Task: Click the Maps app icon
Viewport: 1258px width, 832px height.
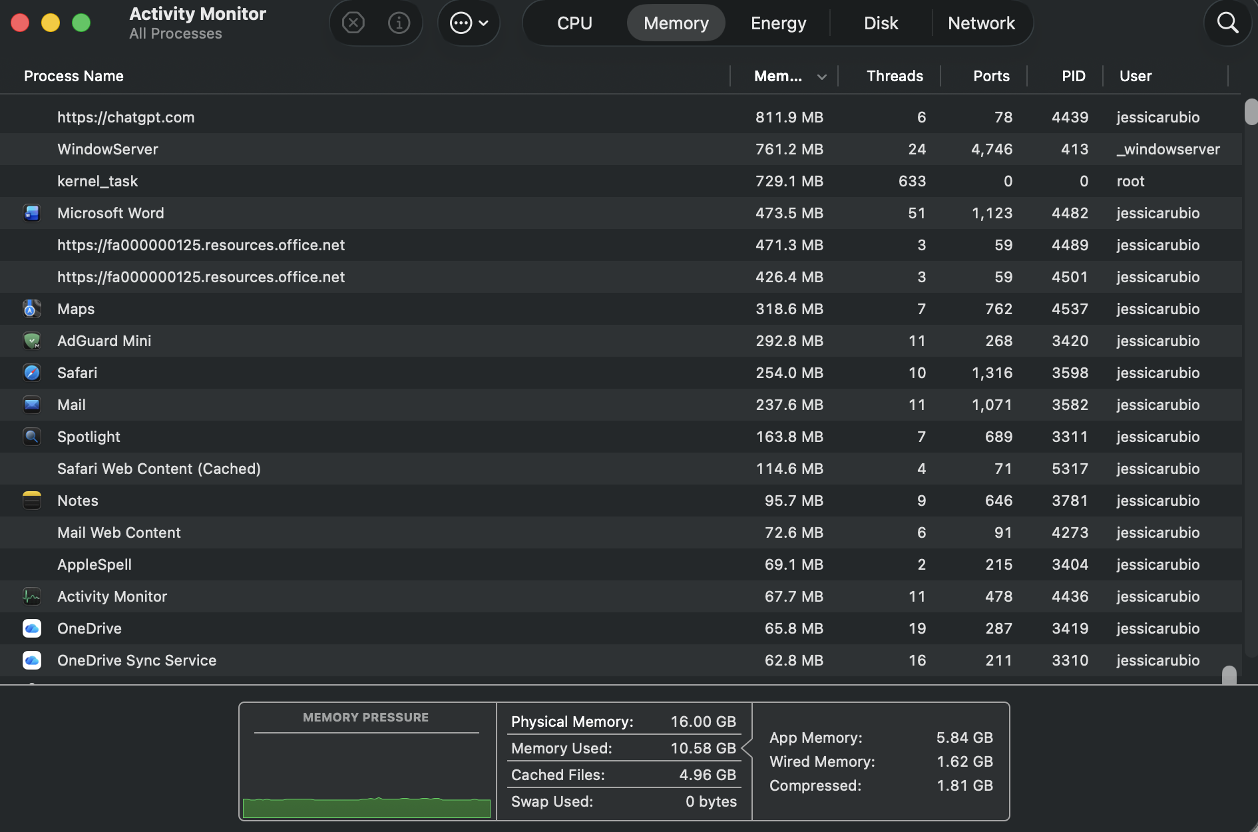Action: (x=32, y=309)
